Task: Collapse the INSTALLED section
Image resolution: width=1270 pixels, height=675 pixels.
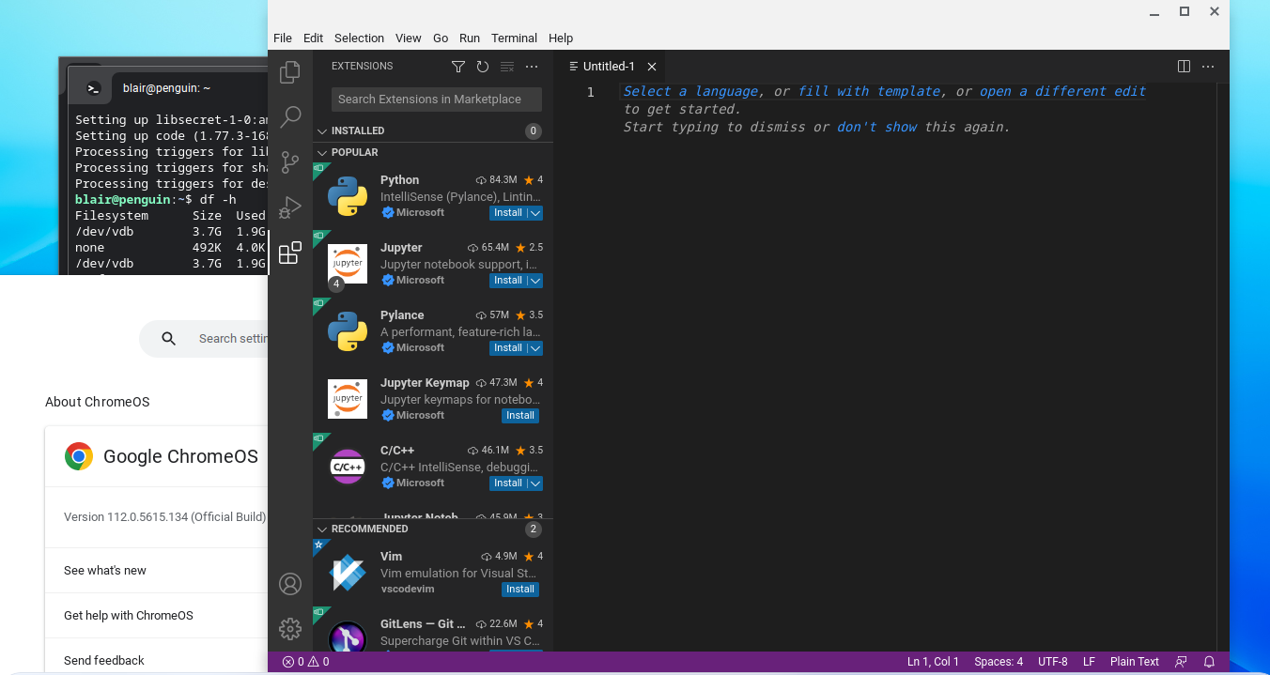Action: tap(322, 131)
